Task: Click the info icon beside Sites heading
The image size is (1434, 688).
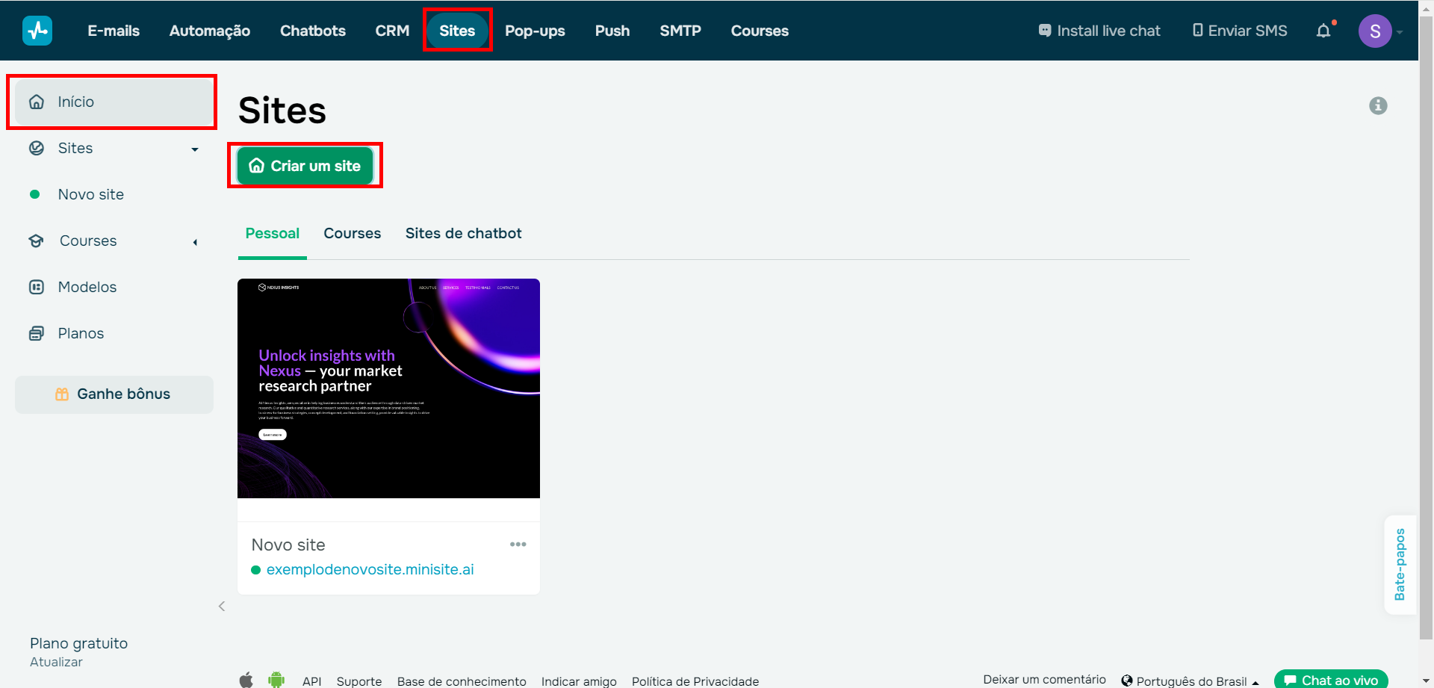Action: point(1378,106)
